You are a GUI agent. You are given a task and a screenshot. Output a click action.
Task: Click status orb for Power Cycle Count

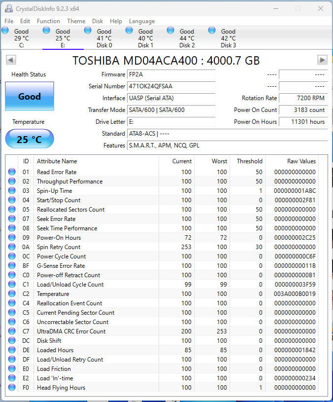[12, 256]
